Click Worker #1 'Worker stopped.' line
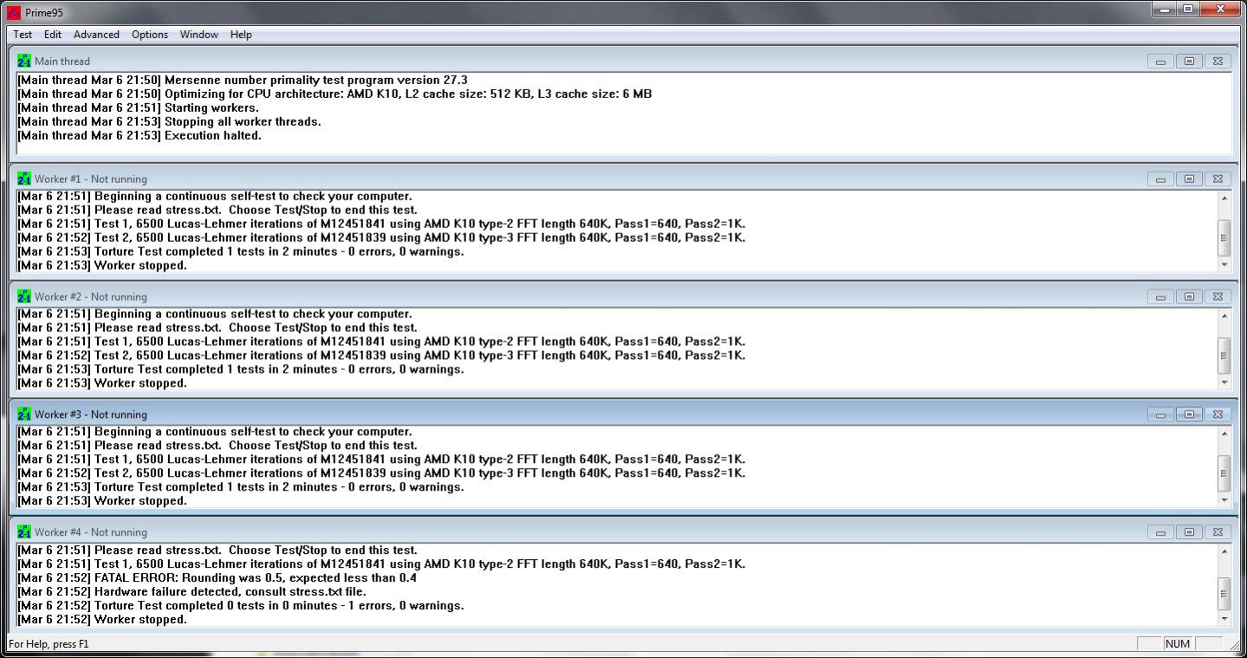 pyautogui.click(x=102, y=265)
